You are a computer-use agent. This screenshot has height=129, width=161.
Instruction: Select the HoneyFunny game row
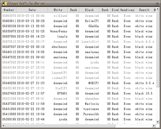tap(78, 31)
